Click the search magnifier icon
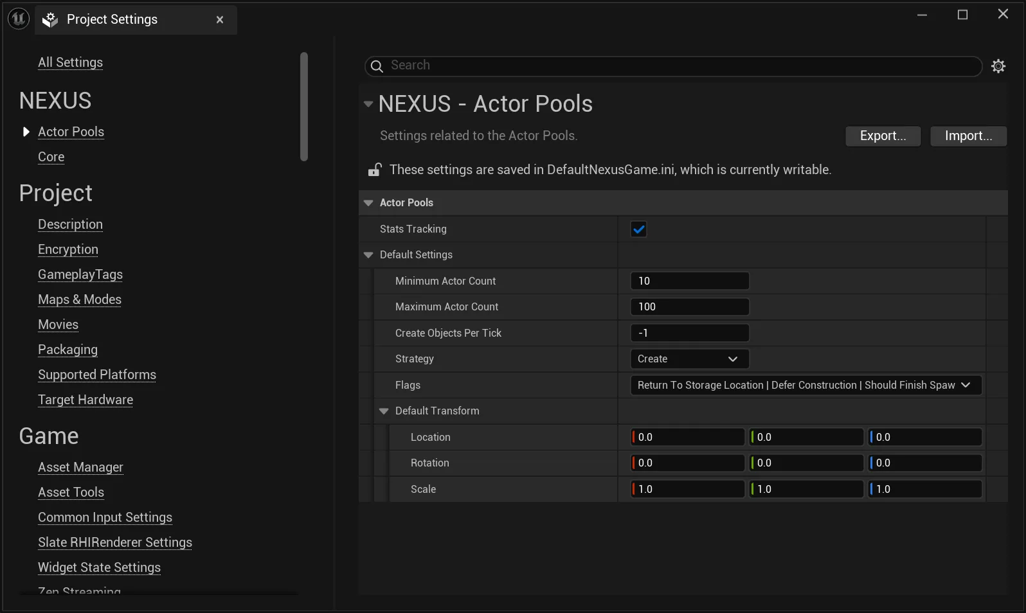The width and height of the screenshot is (1026, 613). (x=377, y=66)
